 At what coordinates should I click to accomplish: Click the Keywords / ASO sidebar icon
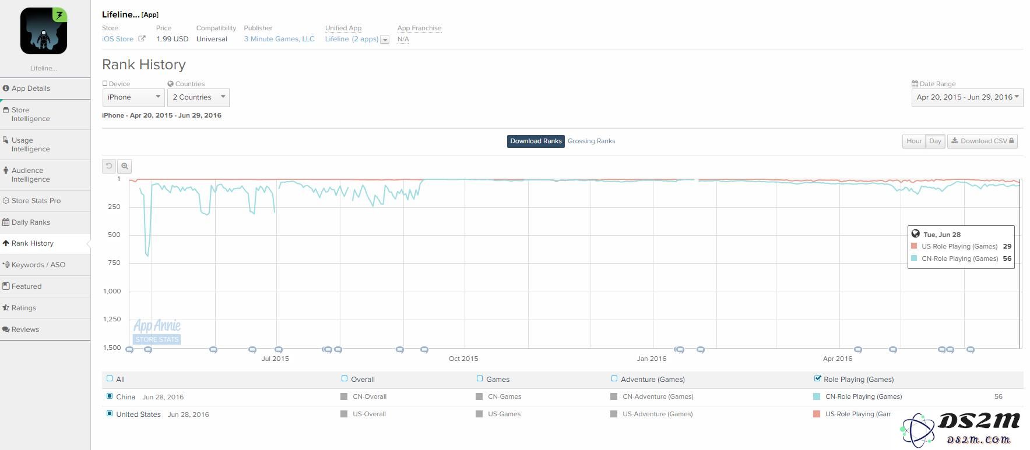[6, 265]
